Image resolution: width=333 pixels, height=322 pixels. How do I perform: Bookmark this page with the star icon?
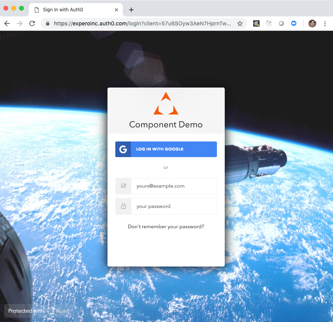(x=240, y=23)
